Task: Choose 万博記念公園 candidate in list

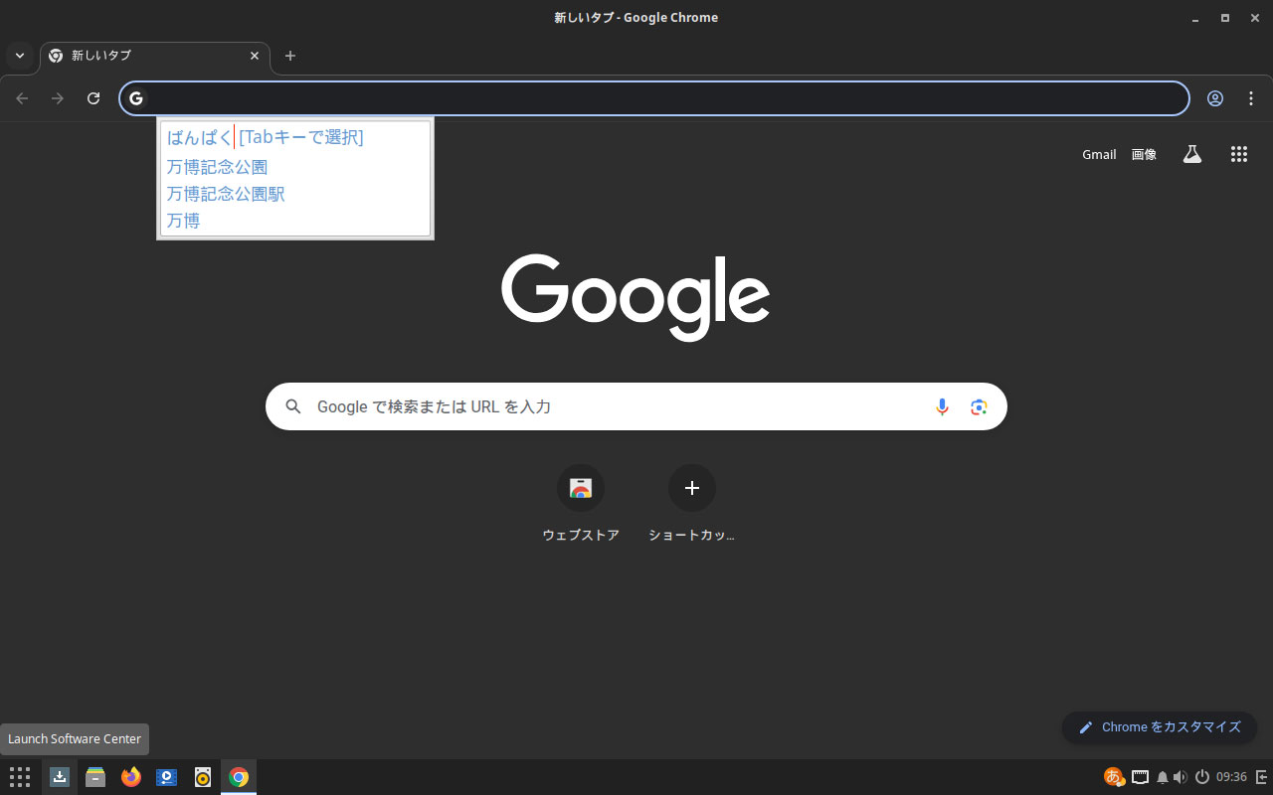Action: 217,167
